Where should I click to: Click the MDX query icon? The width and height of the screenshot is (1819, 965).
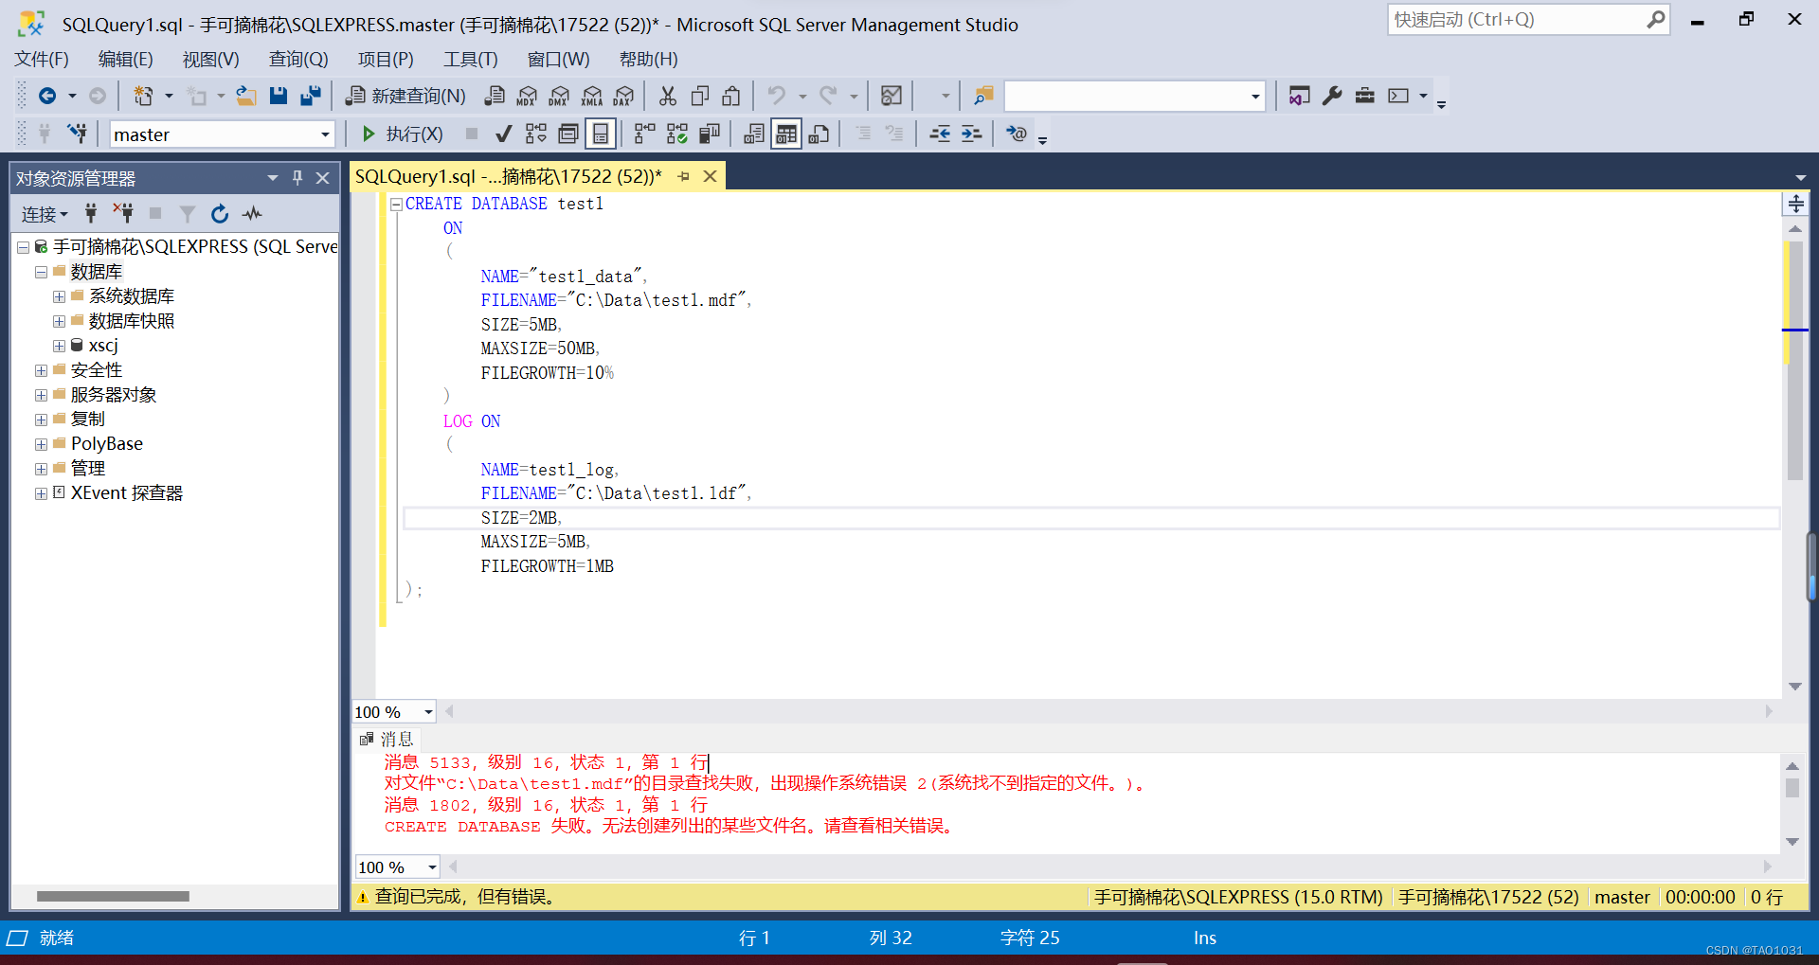coord(527,96)
